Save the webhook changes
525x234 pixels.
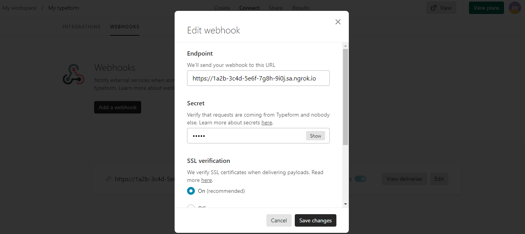(x=315, y=220)
